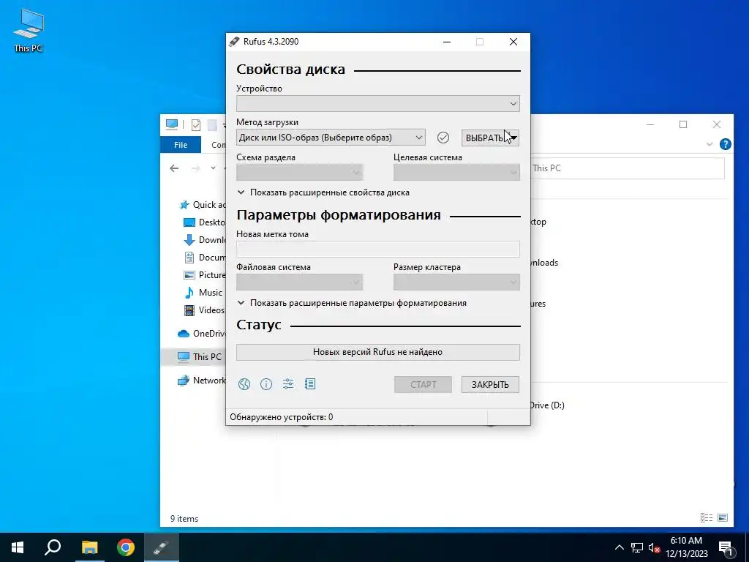Click the muted volume tray icon

(x=654, y=547)
